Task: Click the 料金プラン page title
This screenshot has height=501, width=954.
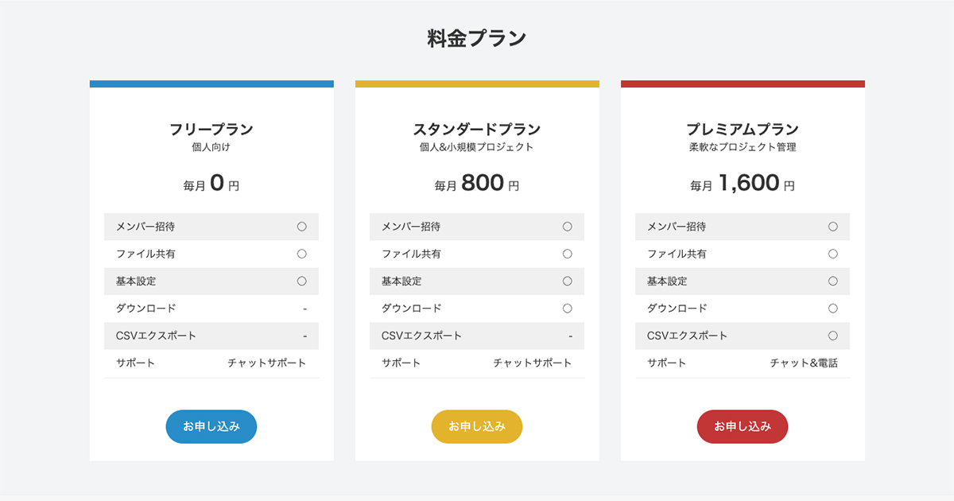Action: click(x=476, y=38)
